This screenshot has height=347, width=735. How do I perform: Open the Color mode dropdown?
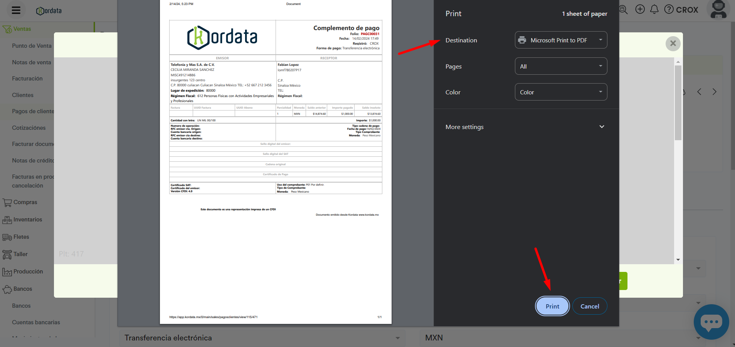pos(561,92)
